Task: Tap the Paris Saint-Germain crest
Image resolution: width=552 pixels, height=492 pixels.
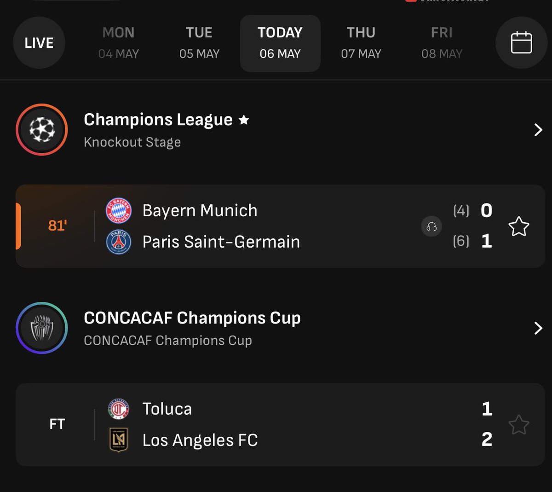Action: (x=119, y=242)
